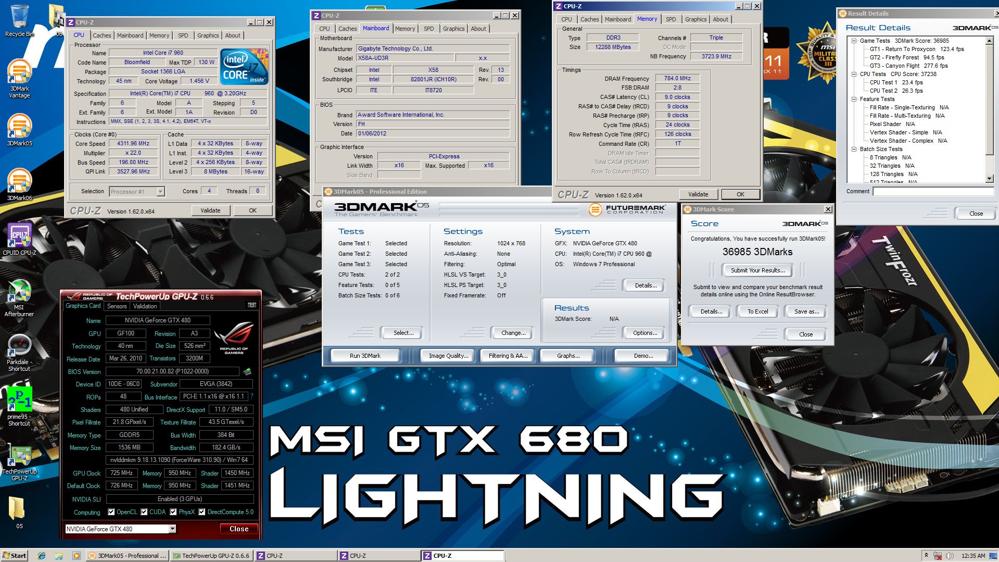Click the CPU-Z title bar icon of the processor window

tap(71, 22)
